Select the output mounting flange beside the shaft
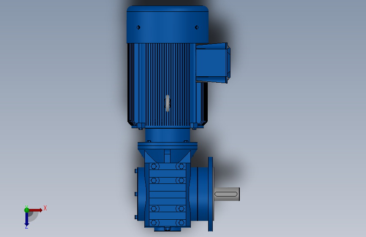 coord(211,194)
